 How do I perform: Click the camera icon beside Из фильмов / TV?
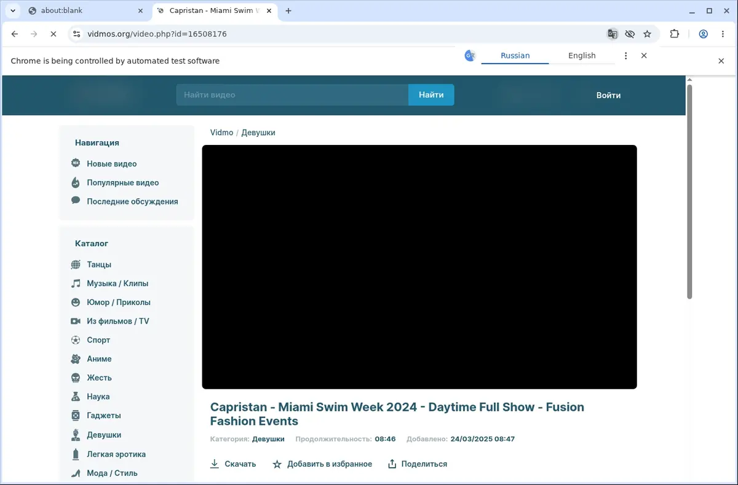click(x=76, y=321)
